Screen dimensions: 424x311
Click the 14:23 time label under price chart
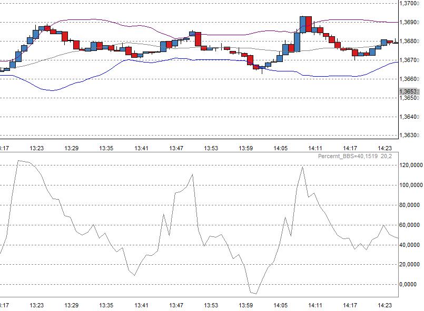(385, 148)
